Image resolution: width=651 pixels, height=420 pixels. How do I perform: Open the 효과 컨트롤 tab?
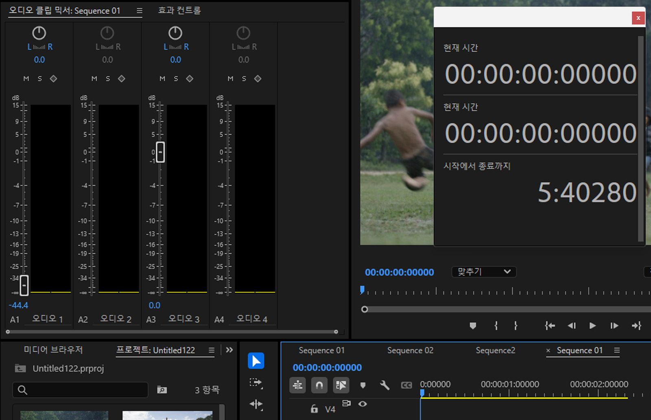pyautogui.click(x=179, y=11)
